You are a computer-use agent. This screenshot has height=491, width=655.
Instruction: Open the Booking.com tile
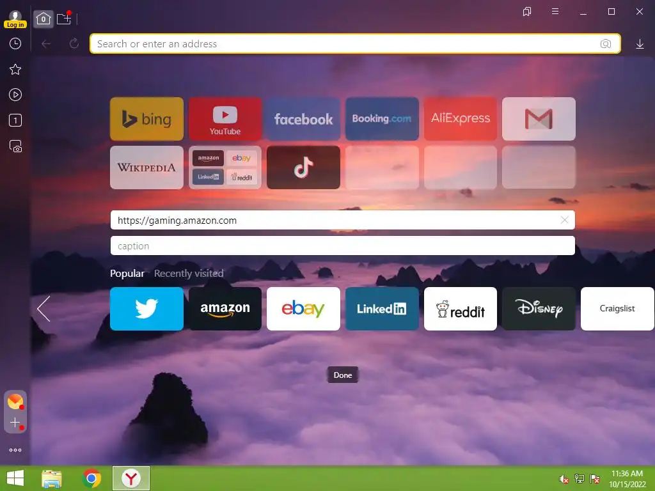click(382, 119)
